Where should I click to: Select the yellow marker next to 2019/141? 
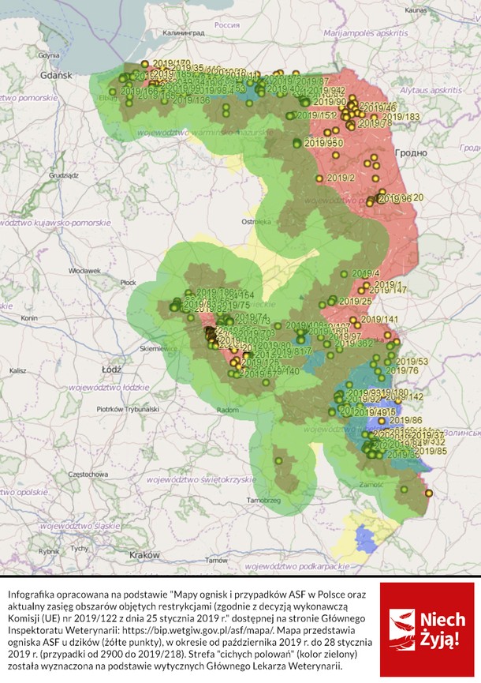pyautogui.click(x=353, y=320)
